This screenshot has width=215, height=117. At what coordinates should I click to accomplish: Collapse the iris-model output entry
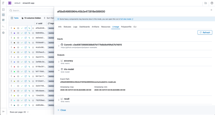(x=59, y=70)
